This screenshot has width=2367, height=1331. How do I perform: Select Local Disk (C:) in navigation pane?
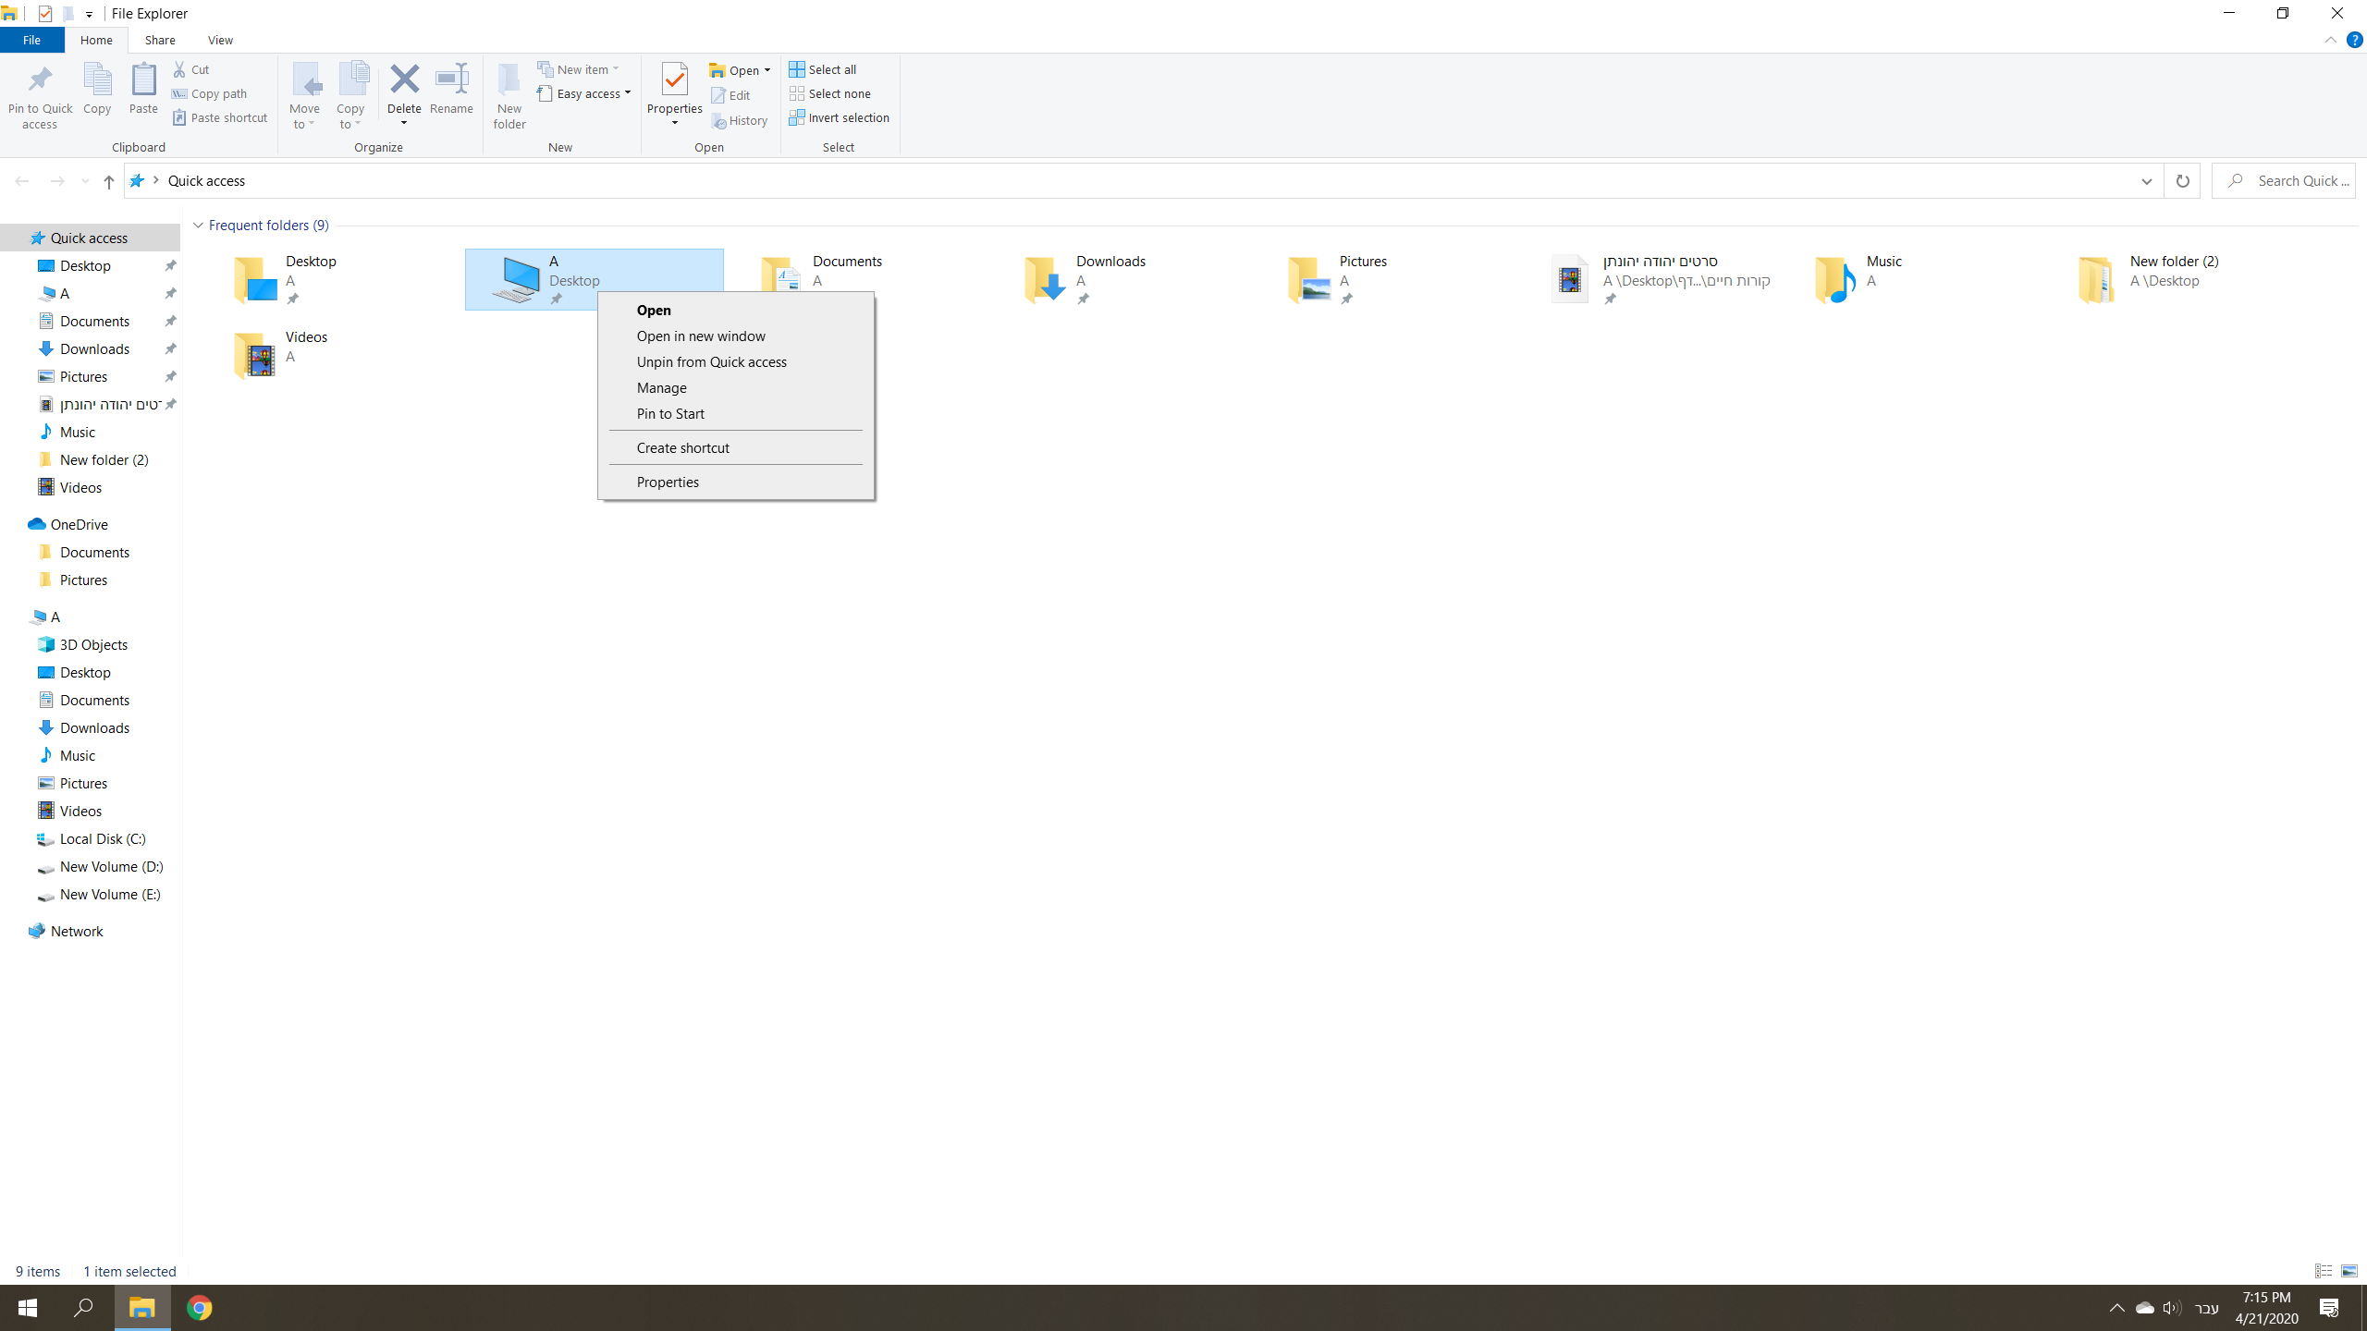91,839
